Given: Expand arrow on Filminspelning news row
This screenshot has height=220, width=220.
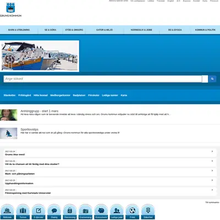Looking at the screenshot, I should click(212, 190).
